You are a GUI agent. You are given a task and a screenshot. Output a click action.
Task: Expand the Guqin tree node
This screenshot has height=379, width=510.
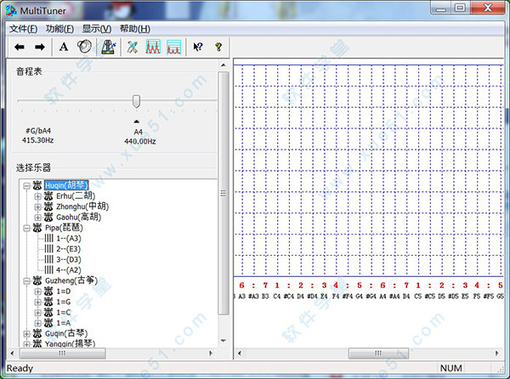(x=26, y=334)
